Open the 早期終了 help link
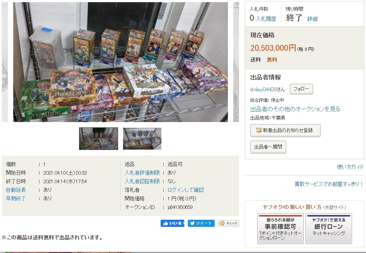This screenshot has width=366, height=253. (16, 199)
